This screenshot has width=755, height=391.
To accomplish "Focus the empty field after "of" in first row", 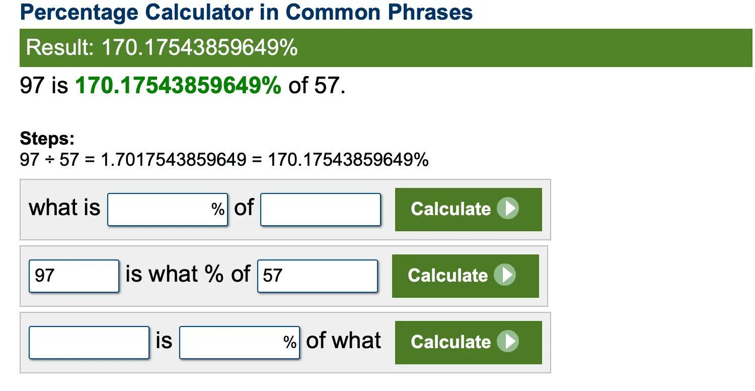I will point(321,209).
